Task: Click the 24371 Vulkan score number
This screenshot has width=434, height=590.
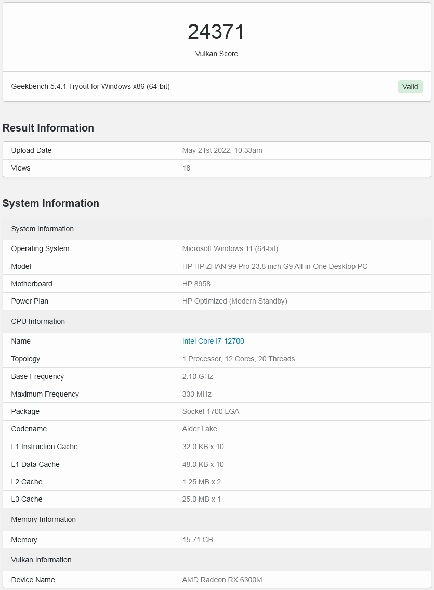Action: coord(216,32)
